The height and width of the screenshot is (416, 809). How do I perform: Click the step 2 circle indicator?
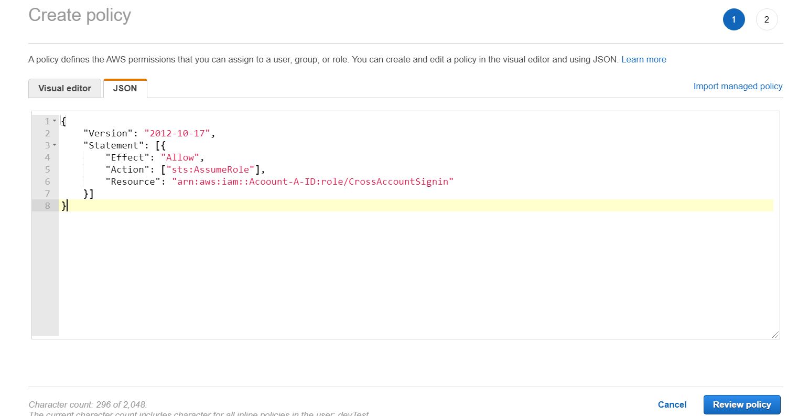pyautogui.click(x=767, y=20)
